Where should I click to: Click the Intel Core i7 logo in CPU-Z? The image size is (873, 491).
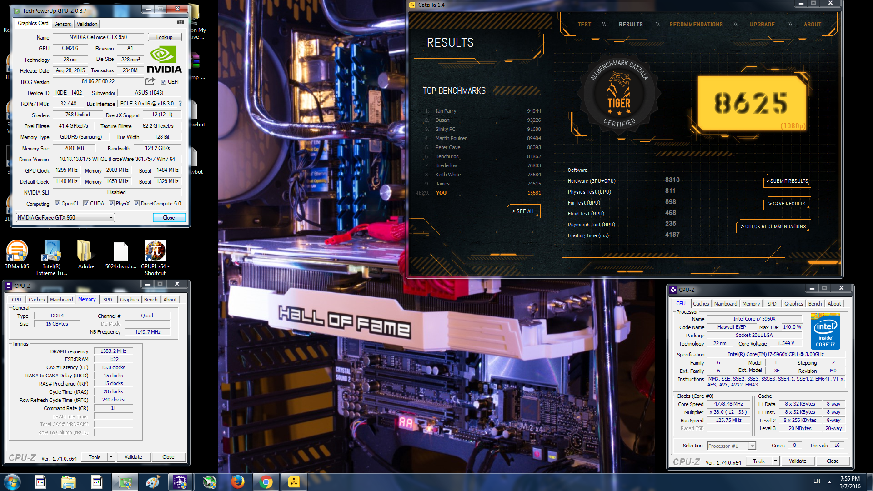pos(825,331)
